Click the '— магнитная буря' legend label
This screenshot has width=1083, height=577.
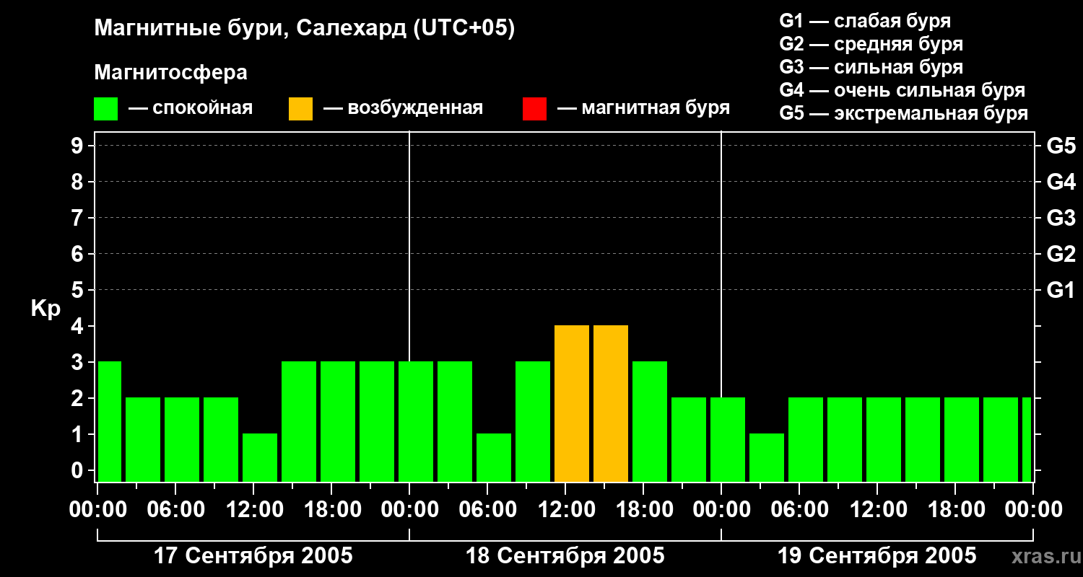pyautogui.click(x=644, y=108)
